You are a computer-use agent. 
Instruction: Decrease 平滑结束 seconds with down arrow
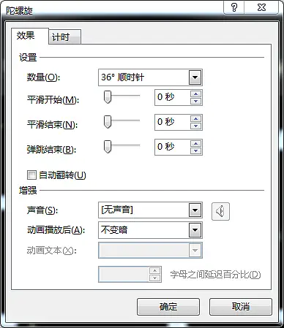pos(195,126)
